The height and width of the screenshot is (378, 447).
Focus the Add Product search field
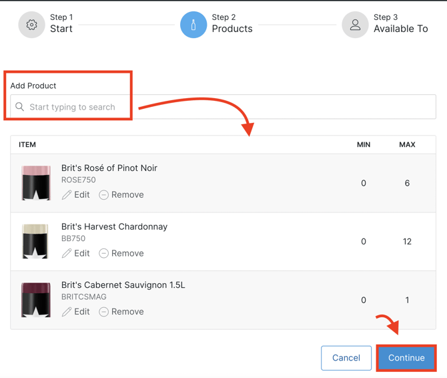[x=227, y=107]
